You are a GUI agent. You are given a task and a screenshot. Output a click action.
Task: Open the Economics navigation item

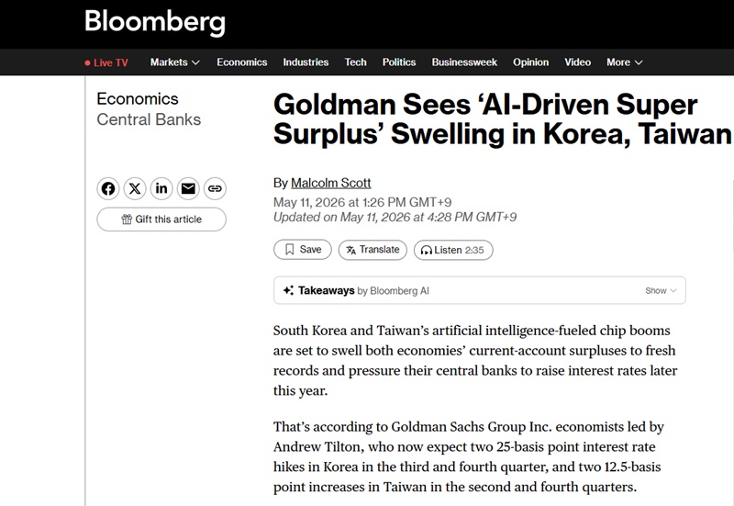pos(241,62)
